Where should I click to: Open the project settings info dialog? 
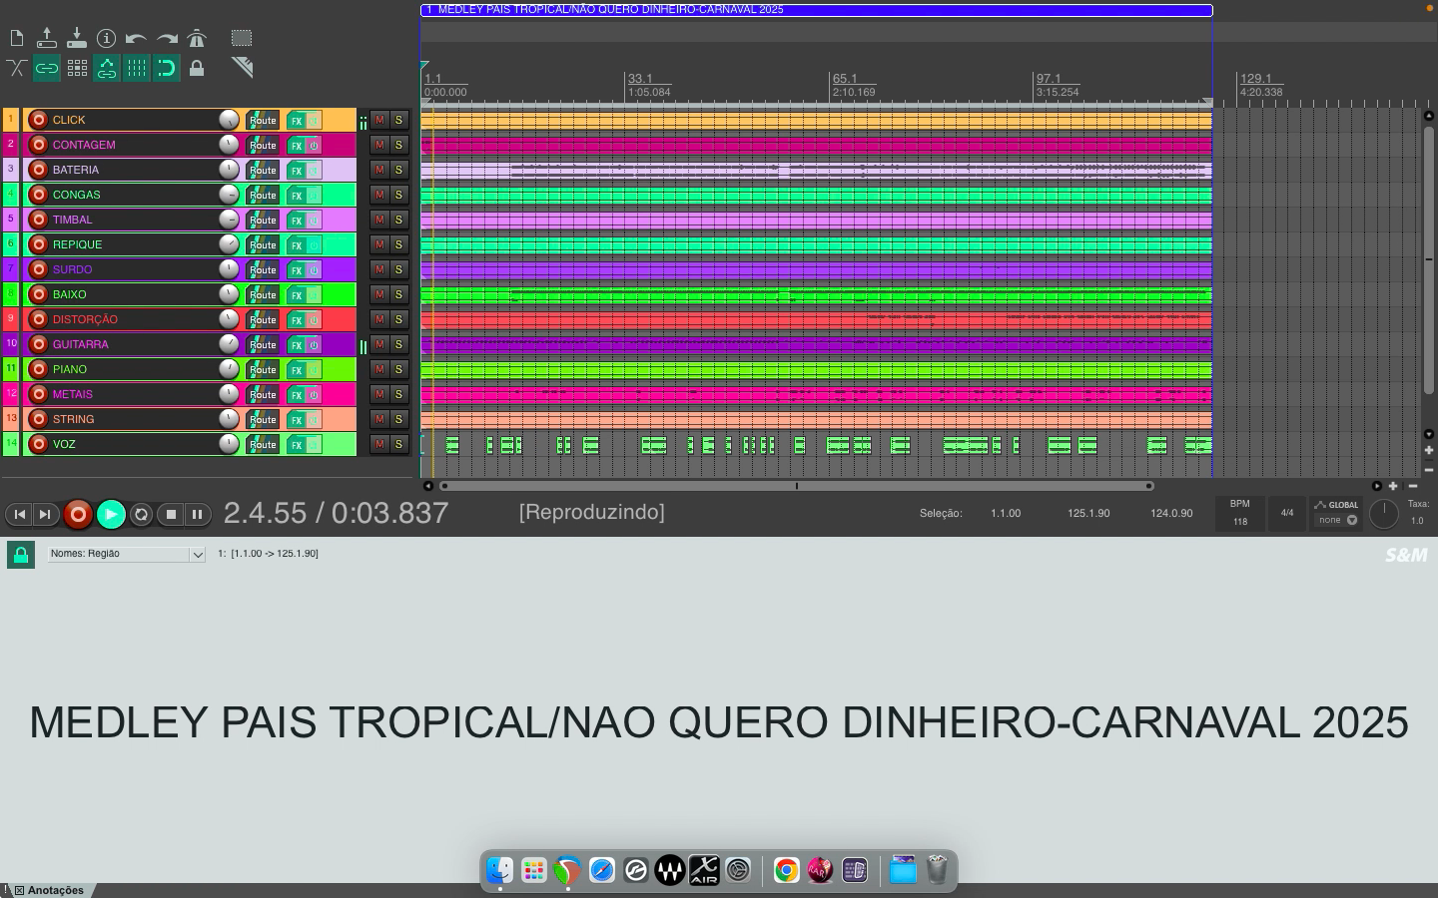click(107, 37)
